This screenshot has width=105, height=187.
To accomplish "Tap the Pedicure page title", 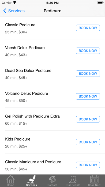I will pyautogui.click(x=52, y=11).
